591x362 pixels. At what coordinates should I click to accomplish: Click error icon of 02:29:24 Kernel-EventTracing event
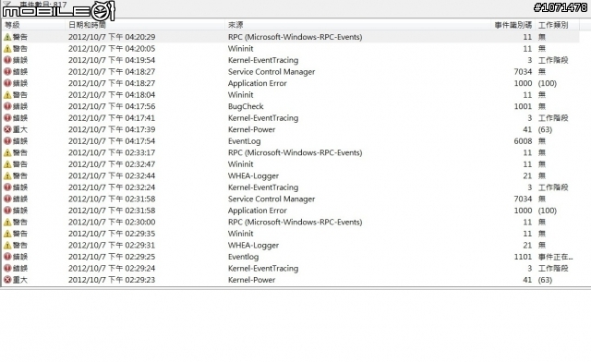[x=7, y=268]
